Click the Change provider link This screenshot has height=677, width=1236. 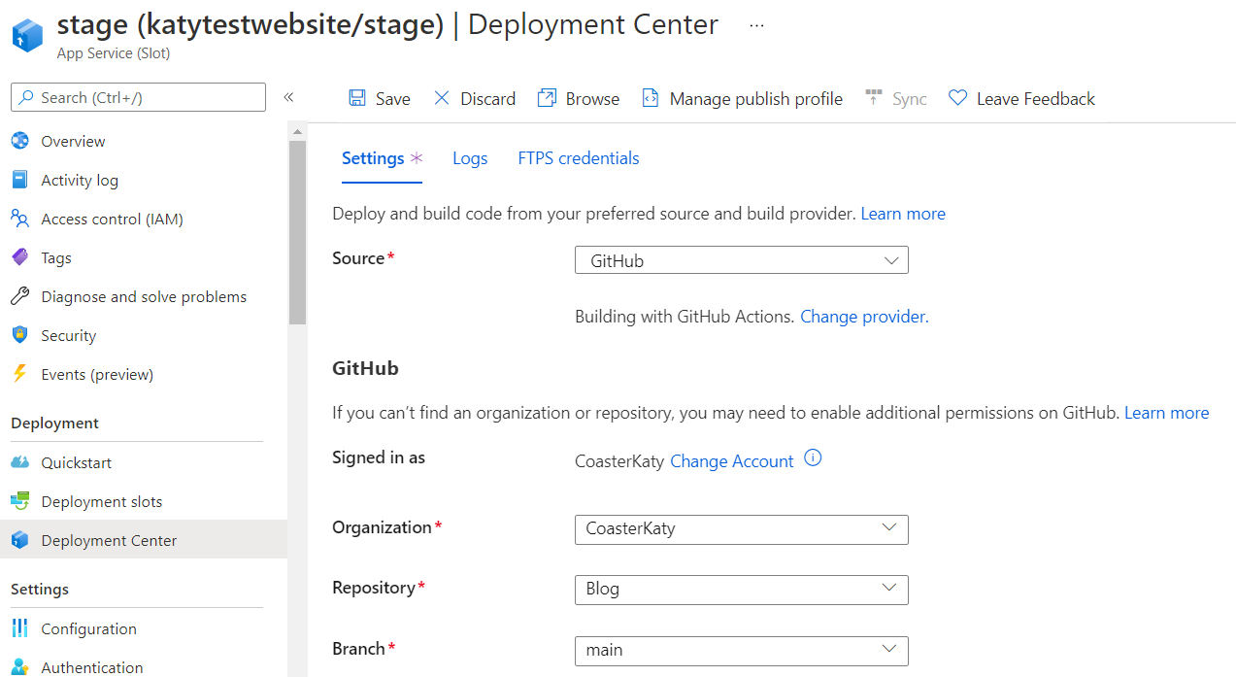pyautogui.click(x=863, y=316)
